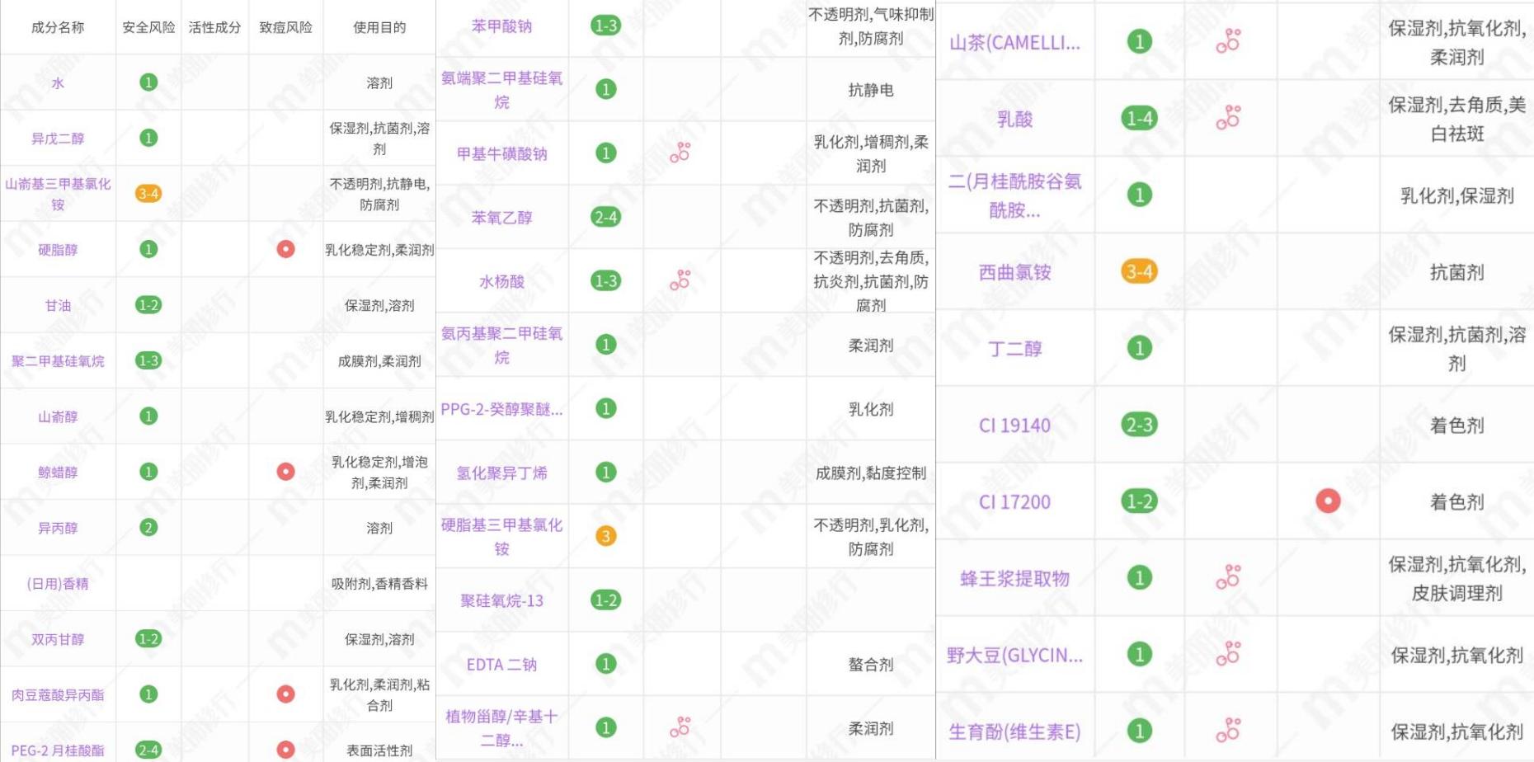Click the 1-4 badge beside 乳酸
This screenshot has width=1534, height=762.
(x=1138, y=118)
